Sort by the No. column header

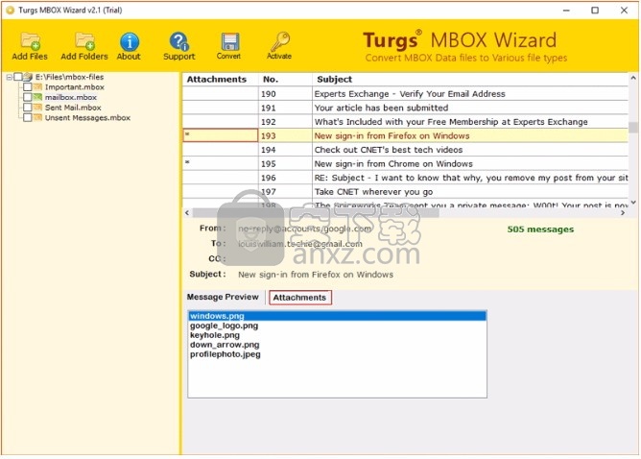[285, 80]
